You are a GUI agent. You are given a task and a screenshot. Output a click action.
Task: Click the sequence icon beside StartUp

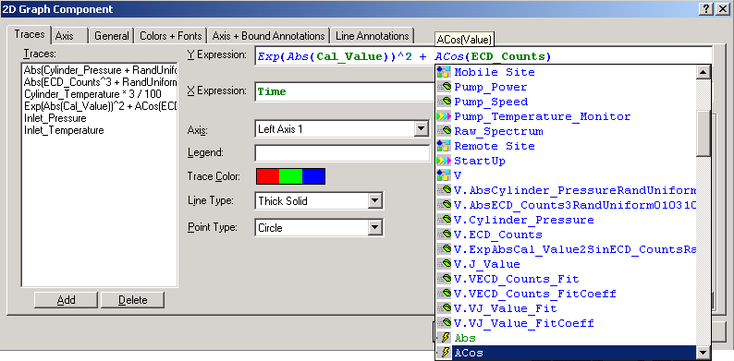[x=444, y=161]
